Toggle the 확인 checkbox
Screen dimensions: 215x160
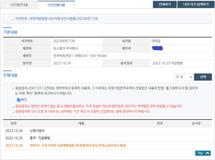(19, 100)
